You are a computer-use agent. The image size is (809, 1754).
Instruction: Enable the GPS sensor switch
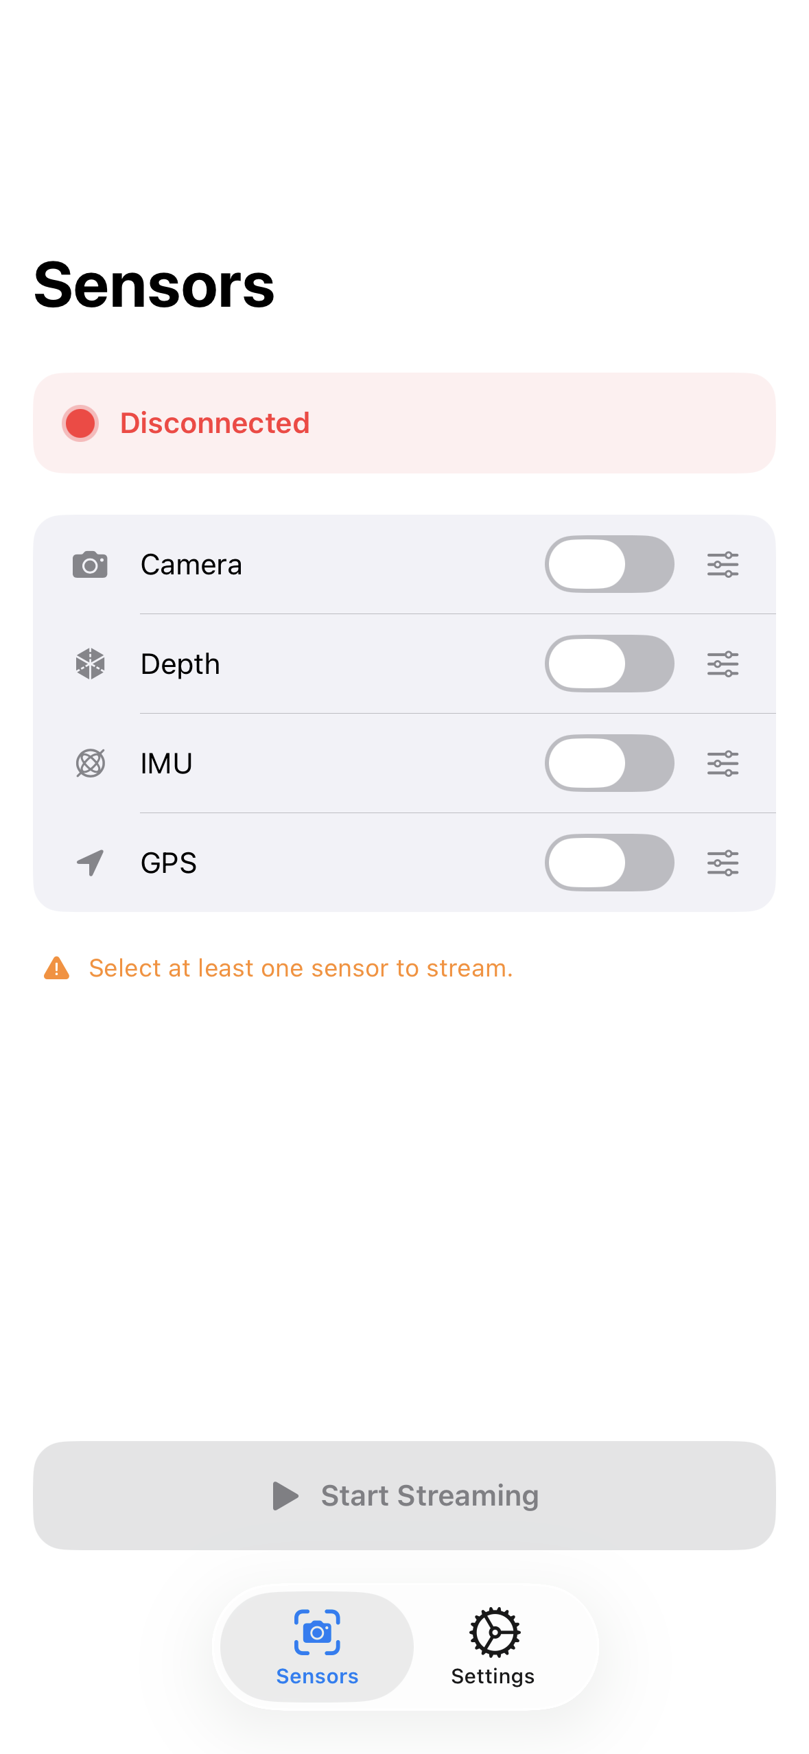[609, 863]
